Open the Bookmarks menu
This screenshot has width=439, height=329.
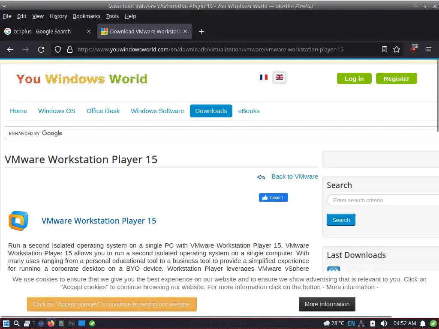pyautogui.click(x=87, y=16)
